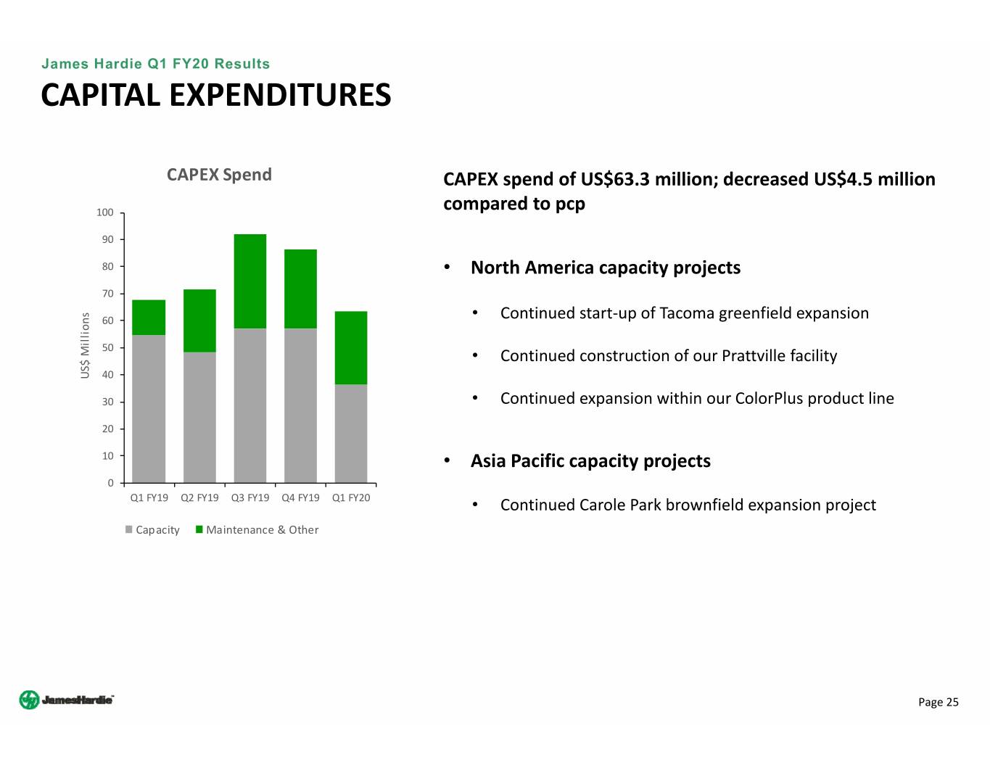Viewport: 990px width, 765px height.
Task: Click the Page 25 number
Action: click(938, 702)
